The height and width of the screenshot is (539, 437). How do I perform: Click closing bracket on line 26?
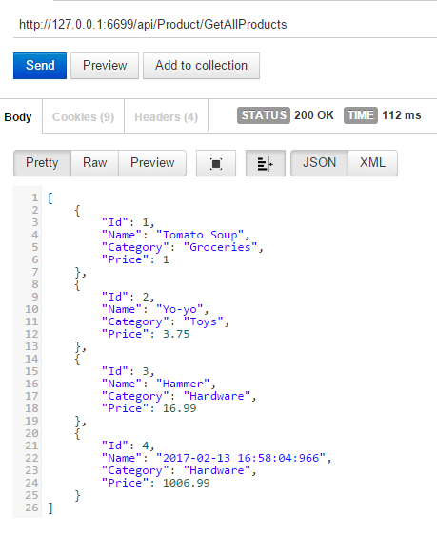50,508
